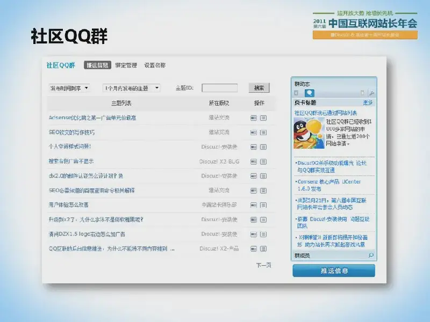Switch to the 绑定管理 tab
The image size is (430, 322).
(x=126, y=65)
